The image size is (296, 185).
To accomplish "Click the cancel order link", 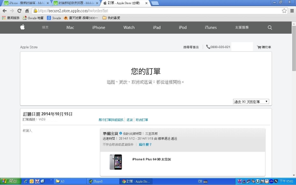I will (142, 120).
